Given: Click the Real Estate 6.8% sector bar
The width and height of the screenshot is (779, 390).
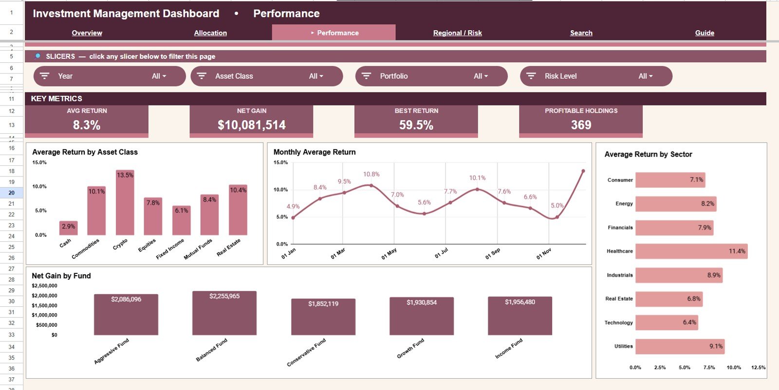Looking at the screenshot, I should [x=669, y=299].
